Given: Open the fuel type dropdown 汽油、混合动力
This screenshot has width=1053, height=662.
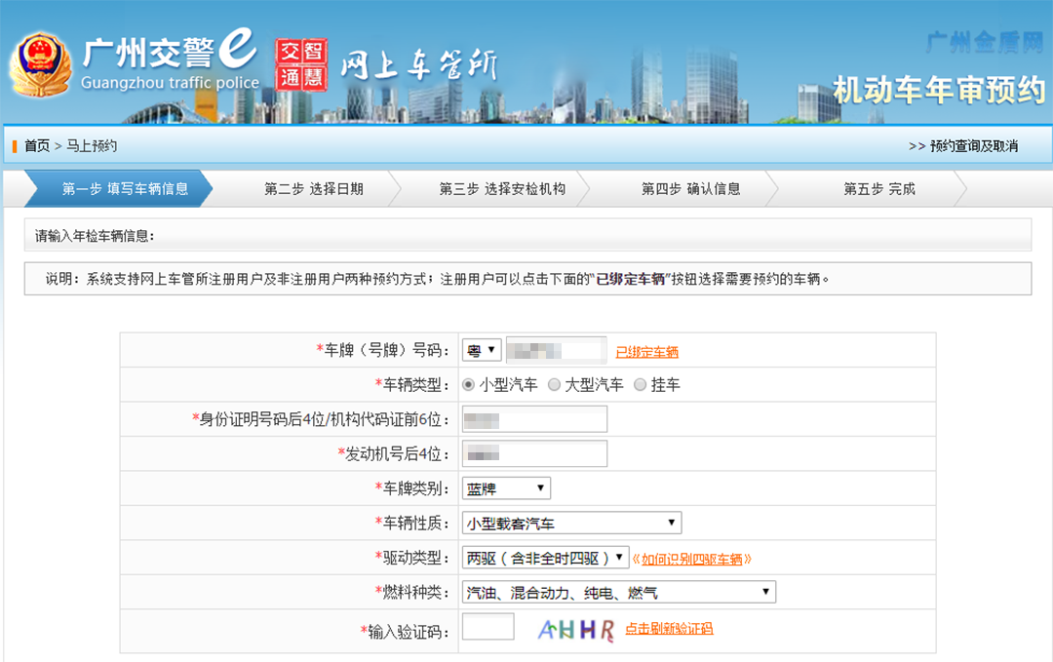Looking at the screenshot, I should pyautogui.click(x=618, y=593).
